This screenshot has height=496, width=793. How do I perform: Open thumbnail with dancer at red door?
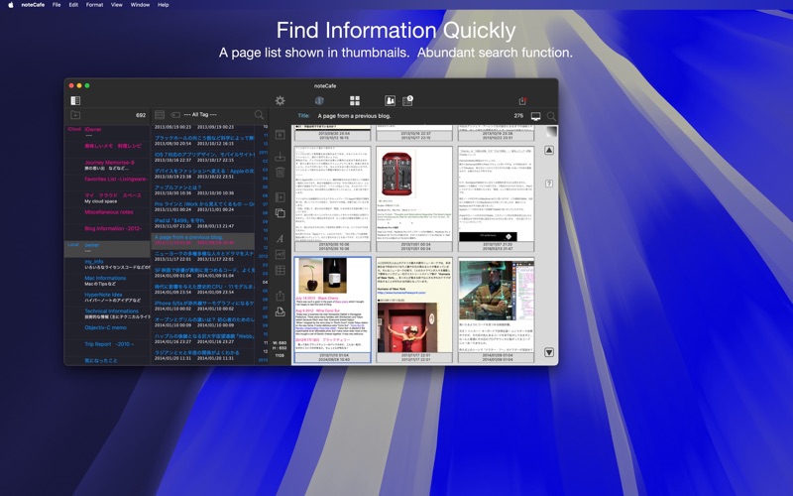coord(414,310)
